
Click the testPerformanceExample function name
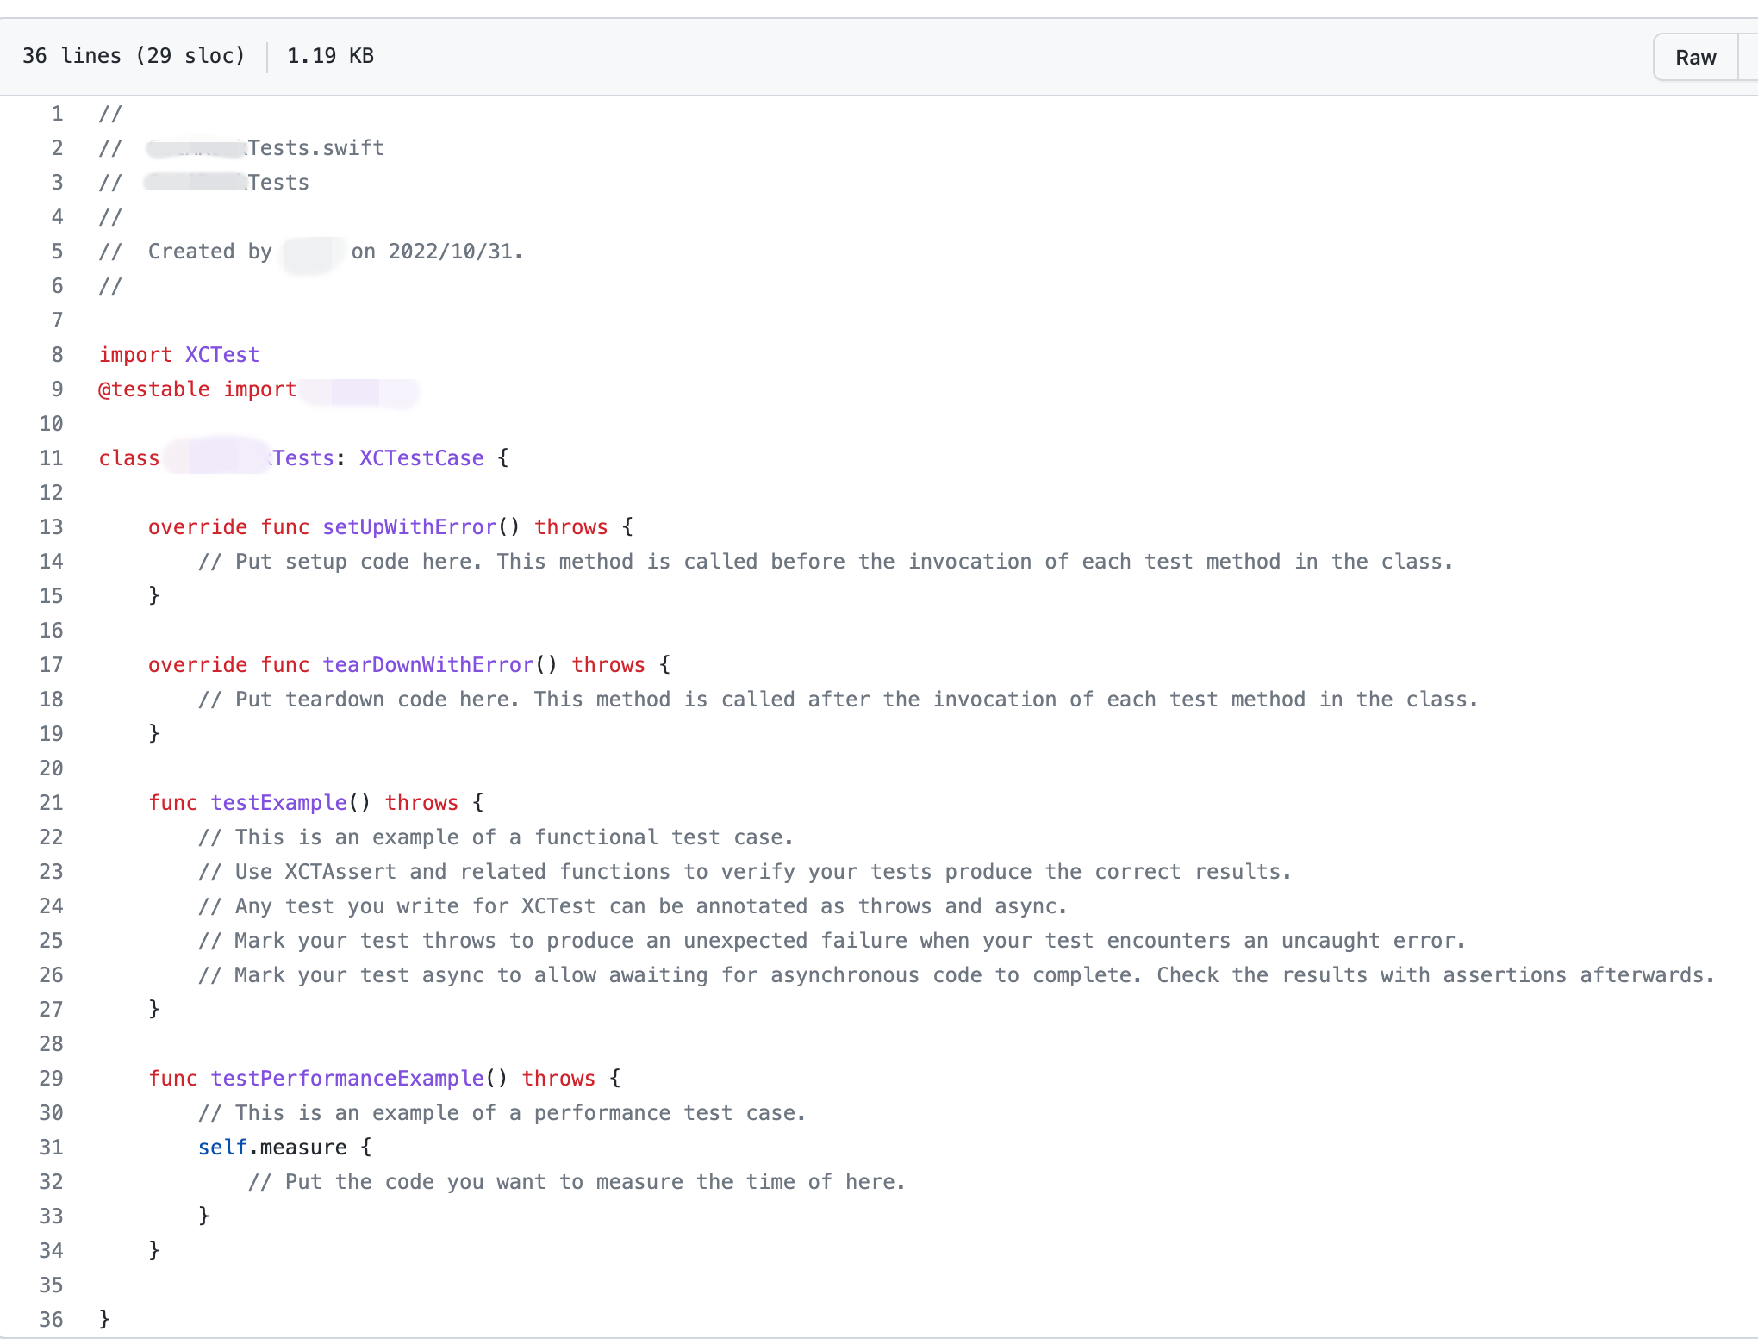coord(347,1079)
